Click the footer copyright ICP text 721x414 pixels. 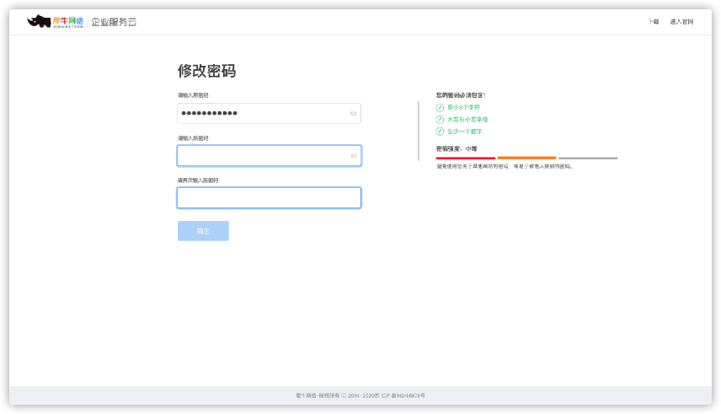(360, 395)
